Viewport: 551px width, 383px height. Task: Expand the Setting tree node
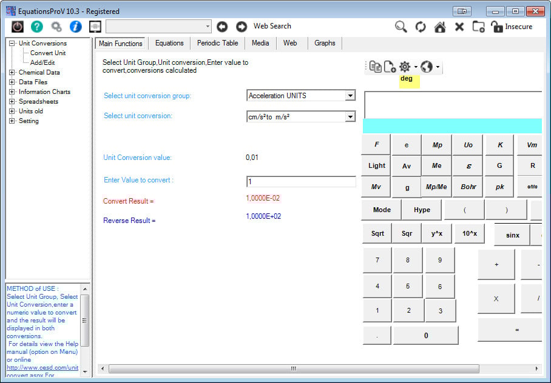point(12,121)
